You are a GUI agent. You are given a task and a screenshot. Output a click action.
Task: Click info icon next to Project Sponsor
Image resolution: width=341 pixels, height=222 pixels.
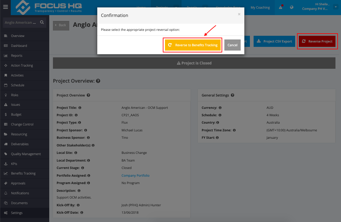tap(86, 130)
